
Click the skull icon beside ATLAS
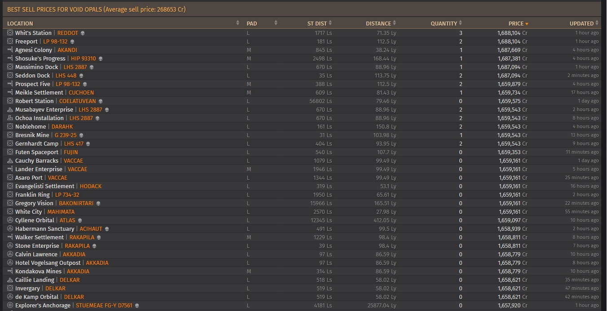click(x=80, y=220)
